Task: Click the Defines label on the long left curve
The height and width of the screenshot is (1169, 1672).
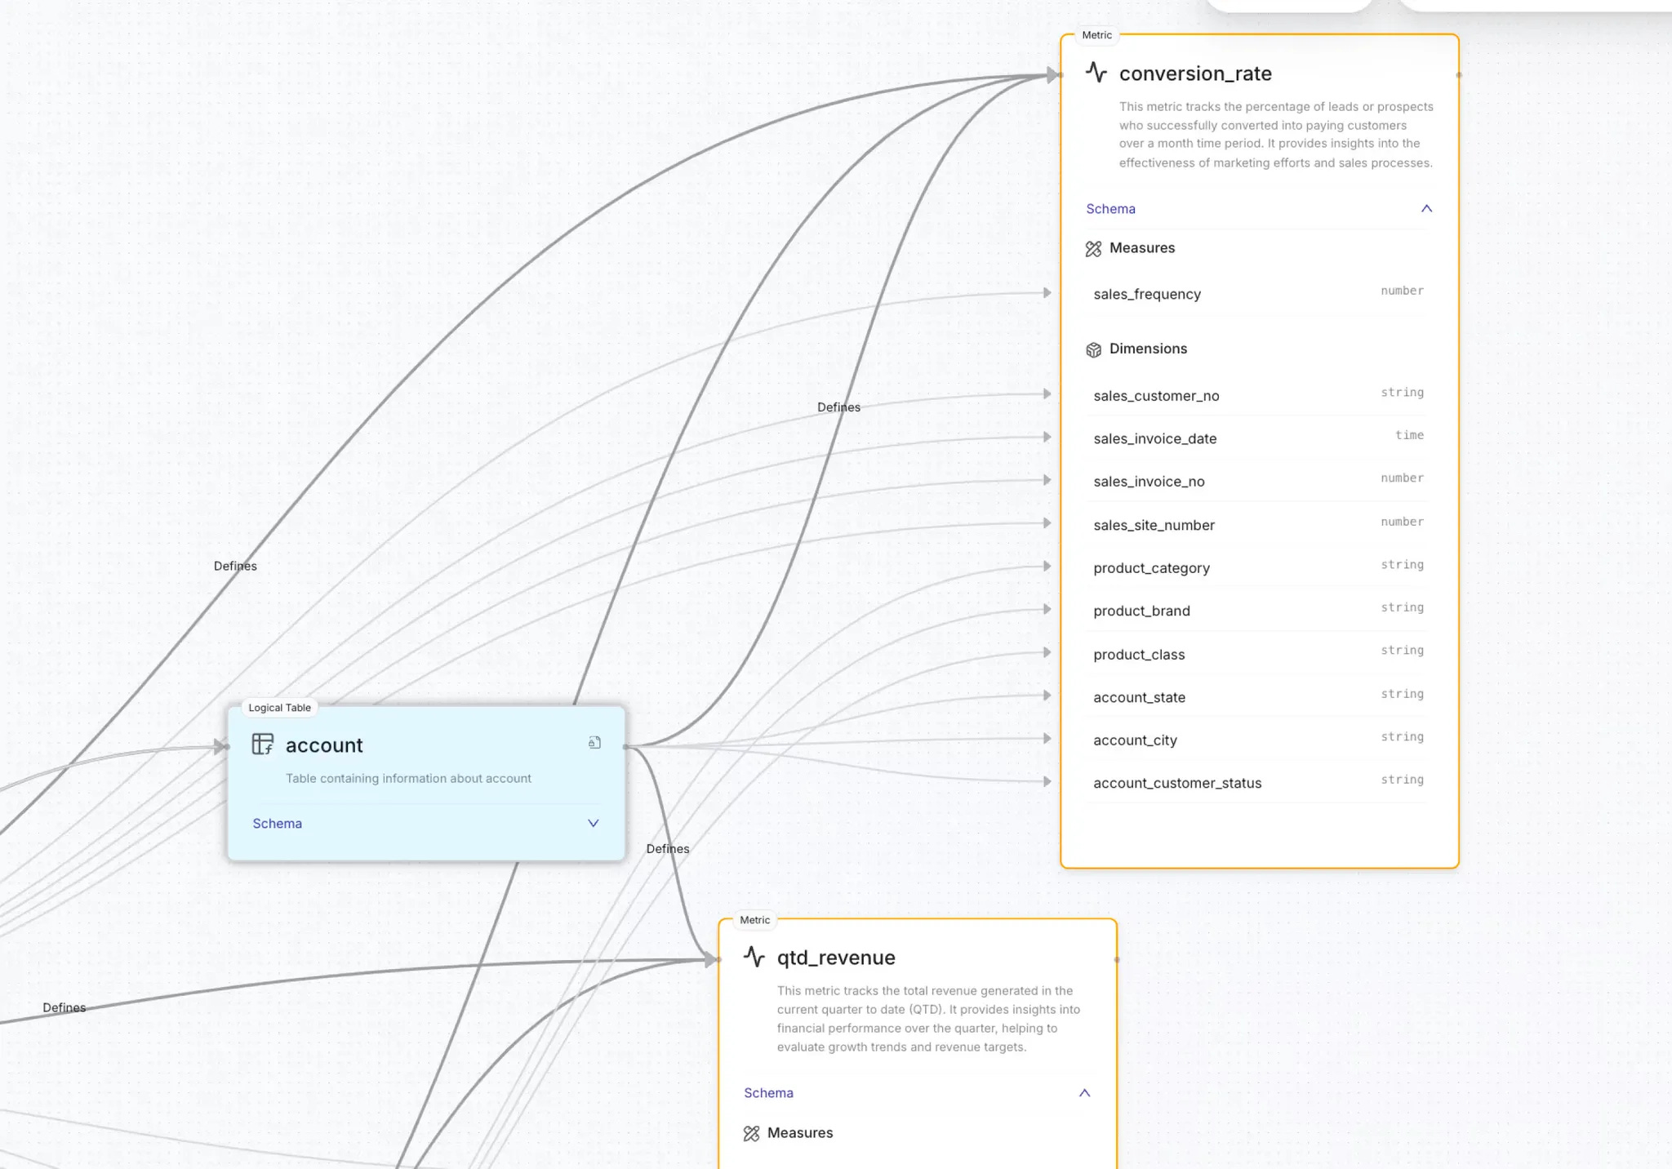Action: tap(235, 566)
